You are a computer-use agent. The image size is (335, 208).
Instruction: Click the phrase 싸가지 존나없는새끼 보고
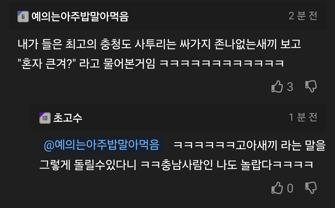click(240, 44)
